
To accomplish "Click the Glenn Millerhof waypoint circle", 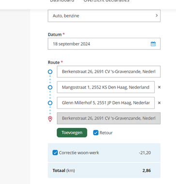I will click(50, 103).
